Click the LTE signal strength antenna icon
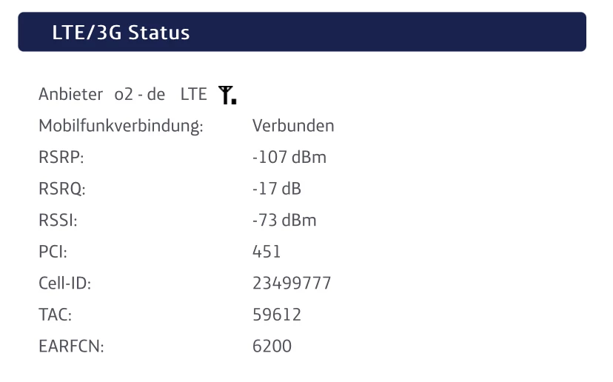Viewport: 613px width, 382px height. [227, 95]
